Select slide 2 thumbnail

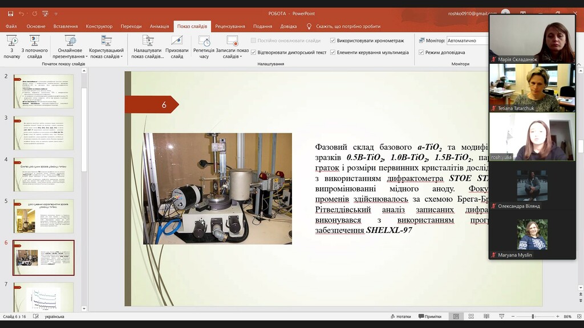[43, 92]
